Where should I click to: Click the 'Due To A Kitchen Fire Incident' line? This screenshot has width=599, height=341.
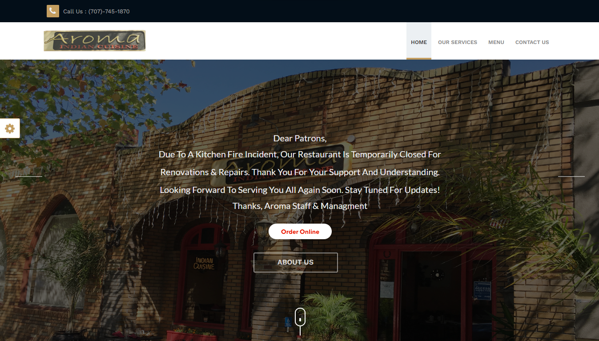[x=300, y=155]
